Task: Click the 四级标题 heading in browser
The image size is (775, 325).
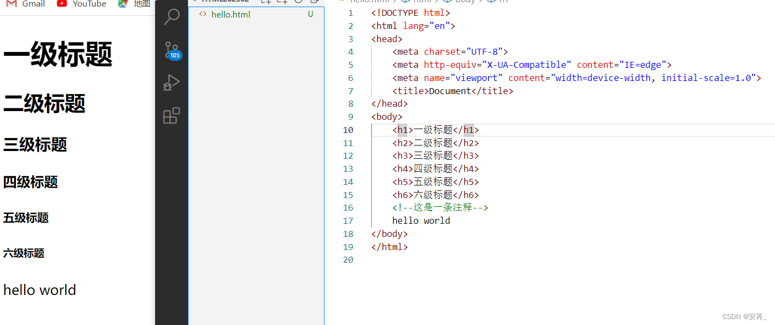Action: point(31,182)
